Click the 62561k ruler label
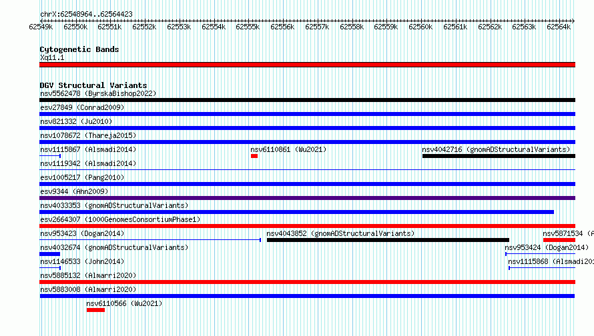 [x=455, y=27]
